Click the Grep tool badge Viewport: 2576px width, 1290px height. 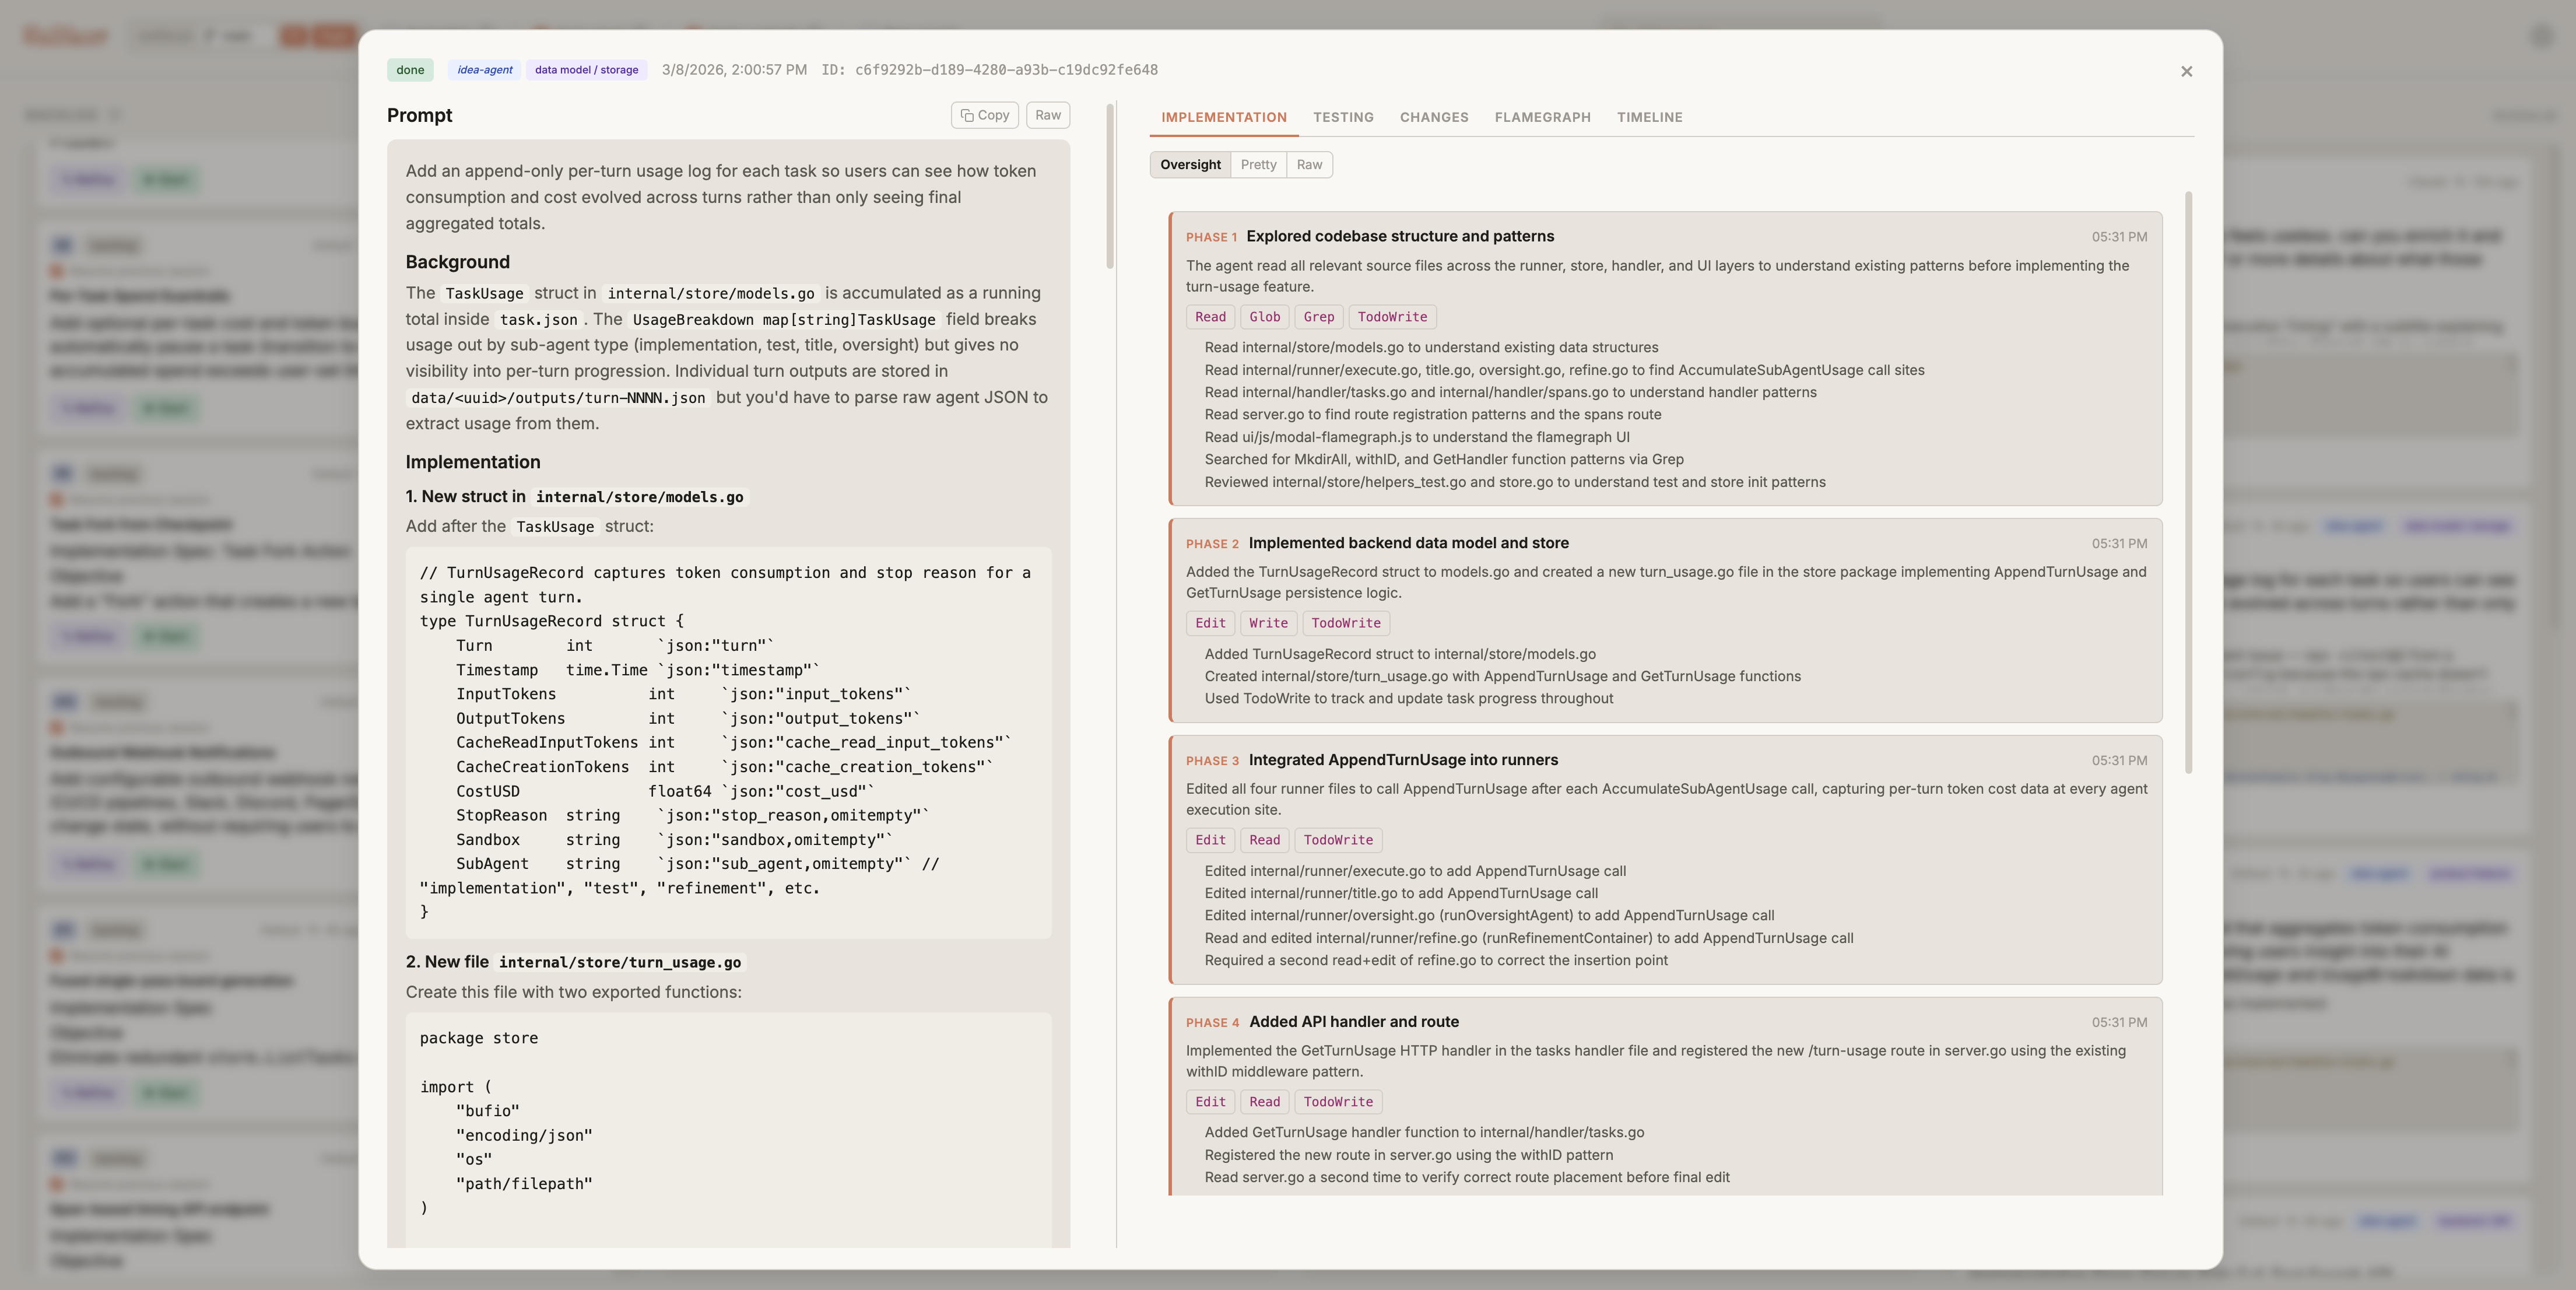(1318, 317)
